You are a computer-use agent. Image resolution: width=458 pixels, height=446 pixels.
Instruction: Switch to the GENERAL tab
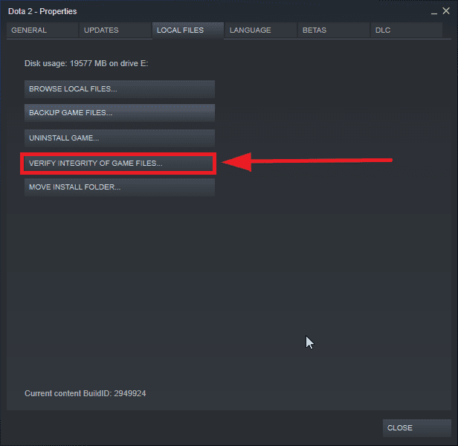[42, 30]
